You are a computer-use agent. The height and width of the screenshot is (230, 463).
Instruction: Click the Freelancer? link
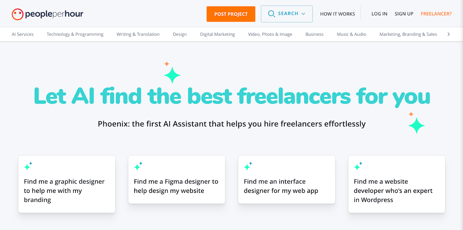[436, 14]
